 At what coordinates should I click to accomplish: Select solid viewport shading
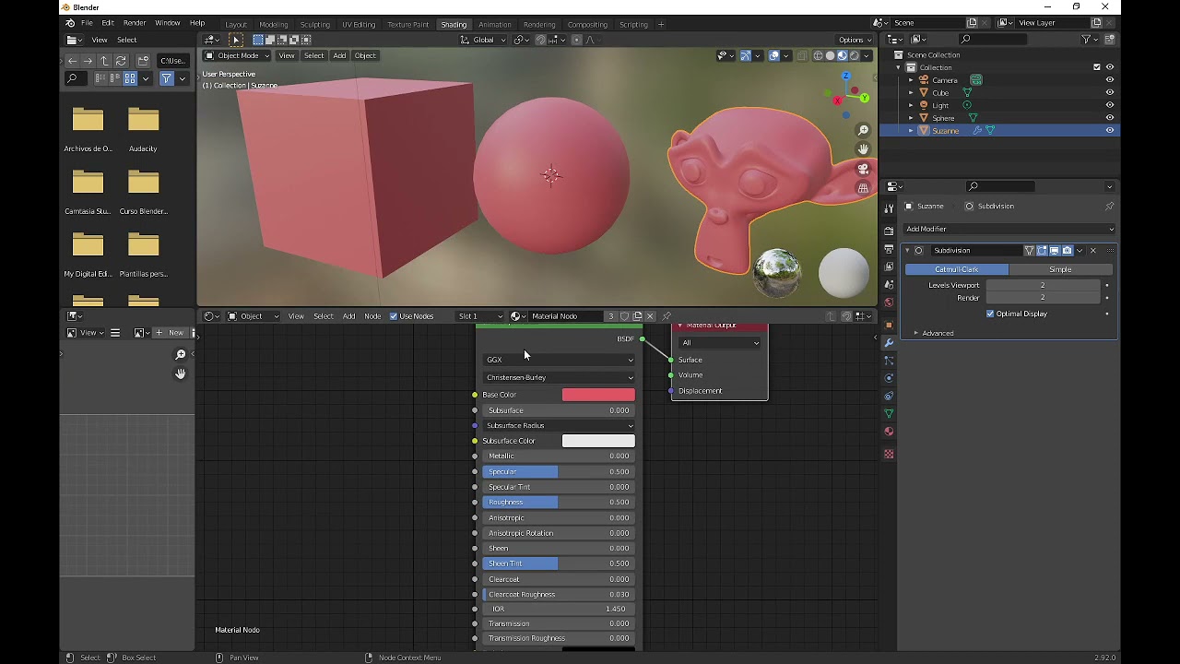point(830,55)
